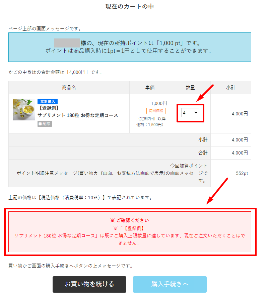268x299 pixels.
Task: Click the blue points information banner
Action: pyautogui.click(x=130, y=47)
